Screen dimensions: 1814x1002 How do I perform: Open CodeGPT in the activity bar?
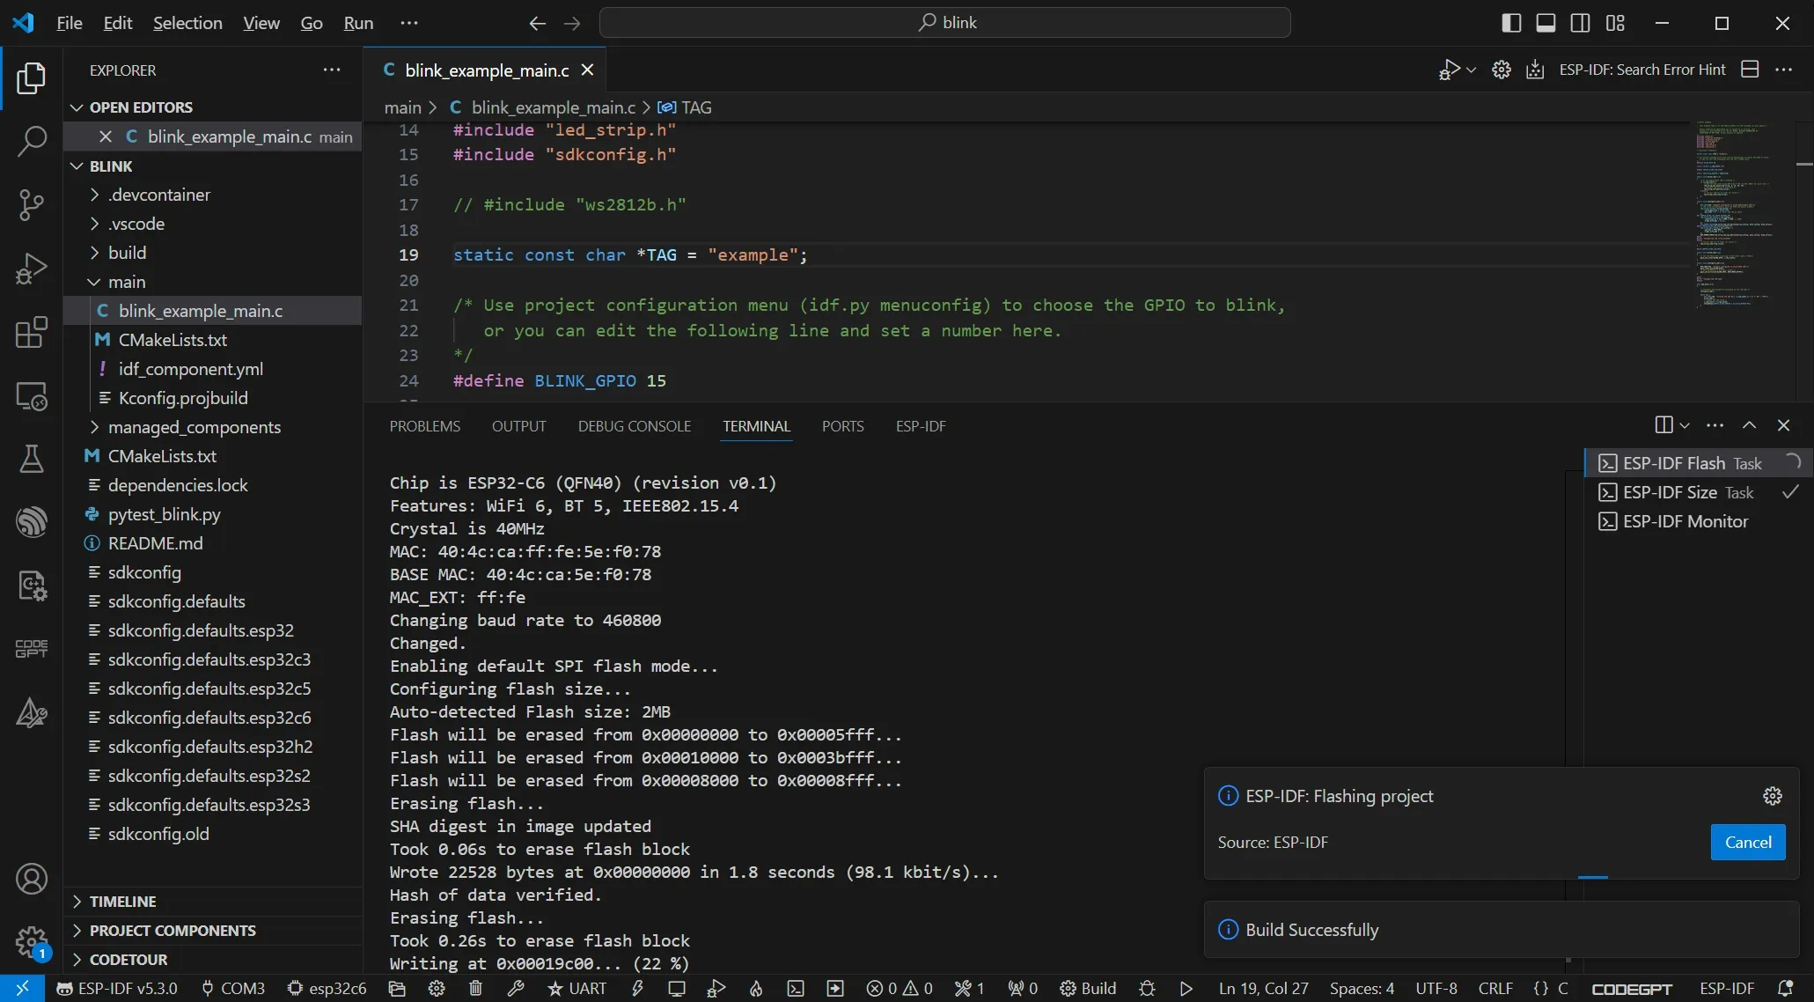(32, 649)
